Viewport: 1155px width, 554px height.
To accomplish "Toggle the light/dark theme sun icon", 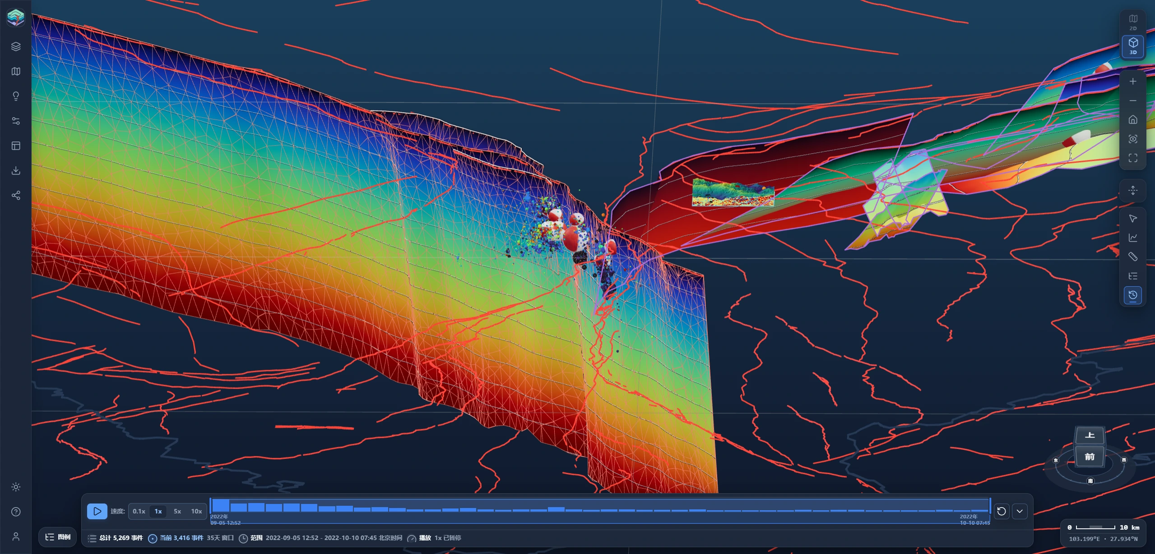I will 16,487.
